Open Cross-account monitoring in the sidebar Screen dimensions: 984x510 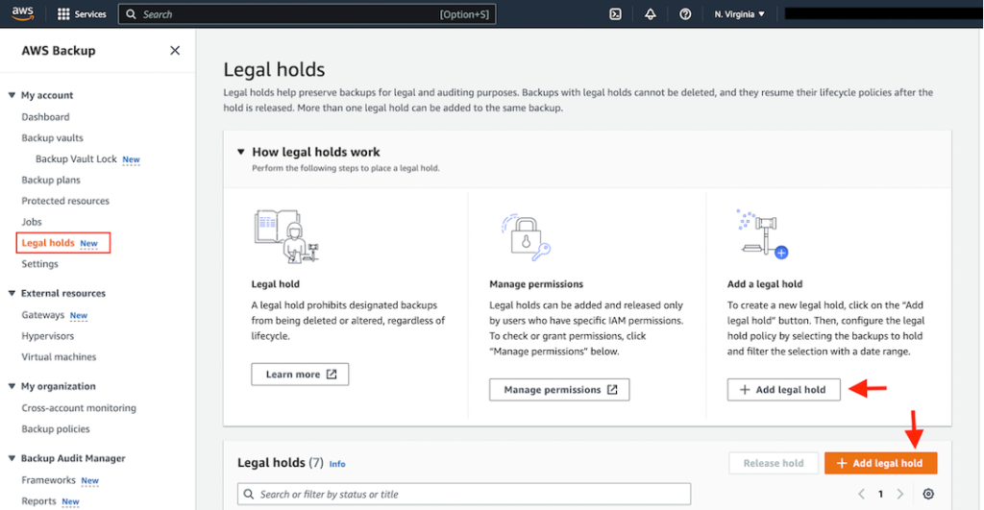79,408
